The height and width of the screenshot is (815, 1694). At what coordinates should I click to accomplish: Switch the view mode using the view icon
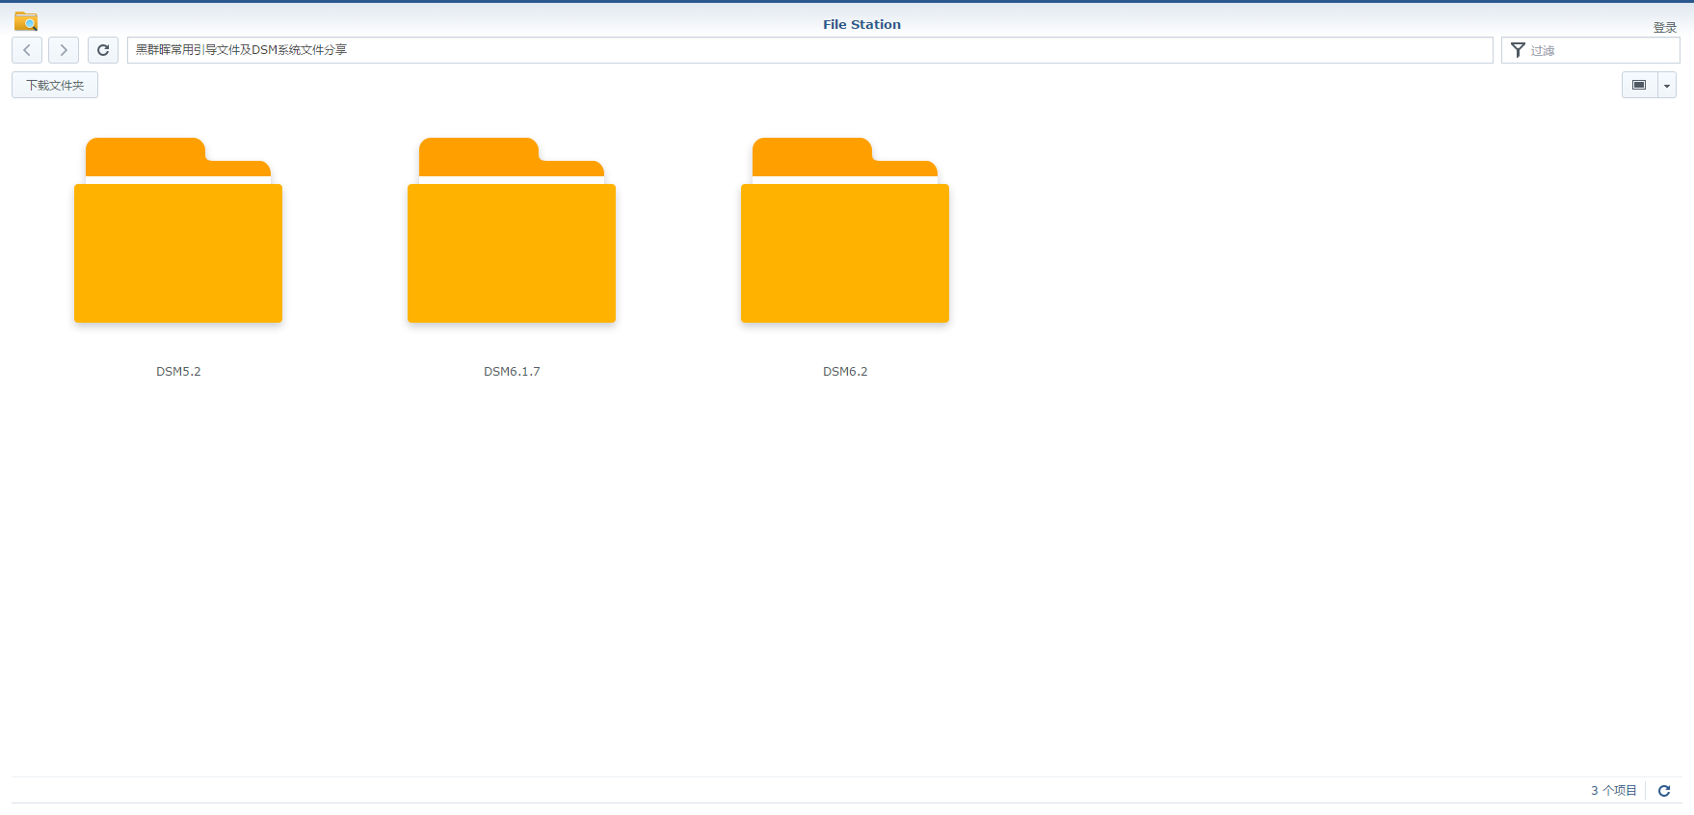pyautogui.click(x=1639, y=85)
